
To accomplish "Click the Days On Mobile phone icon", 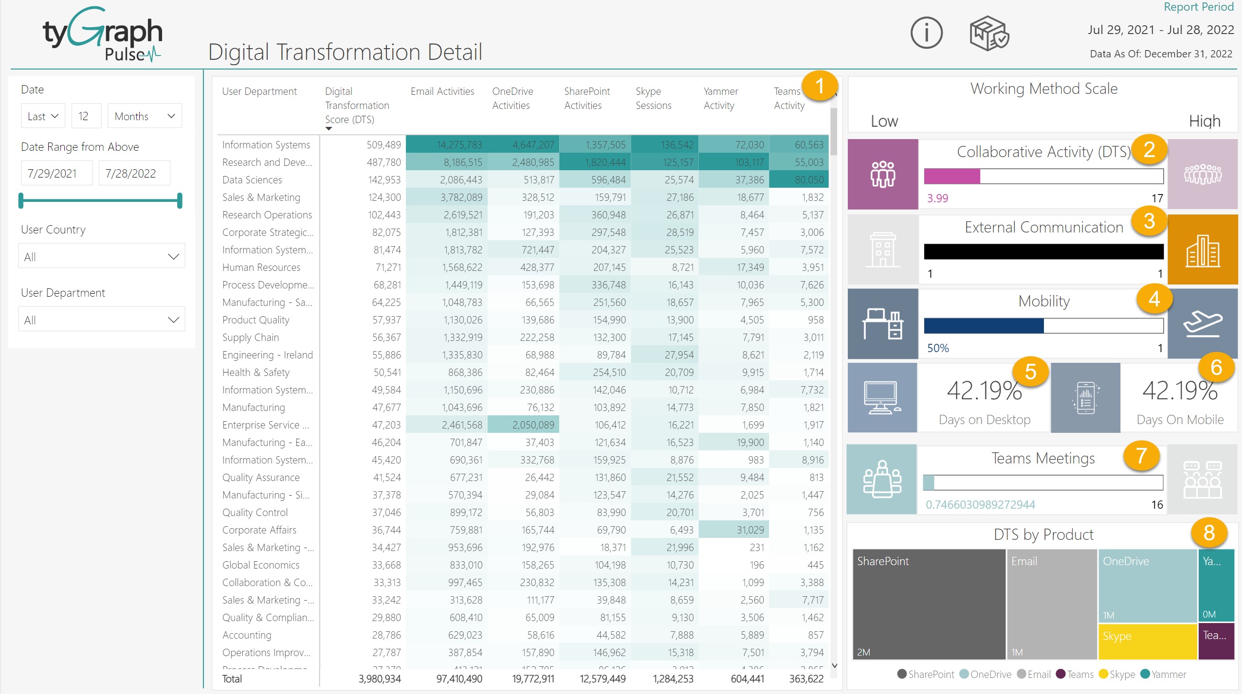I will point(1085,397).
